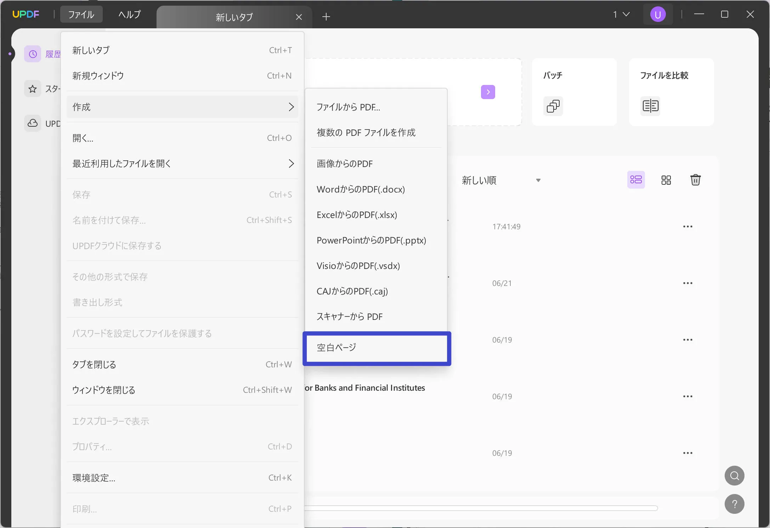The image size is (770, 528).
Task: Select ファイルから PDF... submenu item
Action: 376,107
